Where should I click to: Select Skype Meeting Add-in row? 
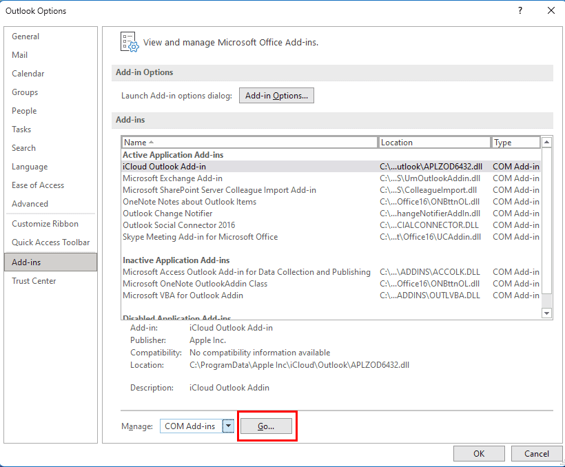pyautogui.click(x=331, y=237)
